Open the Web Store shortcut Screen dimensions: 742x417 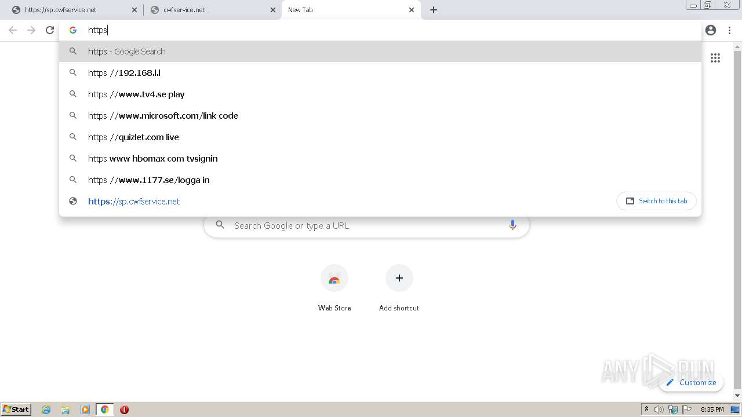click(334, 288)
